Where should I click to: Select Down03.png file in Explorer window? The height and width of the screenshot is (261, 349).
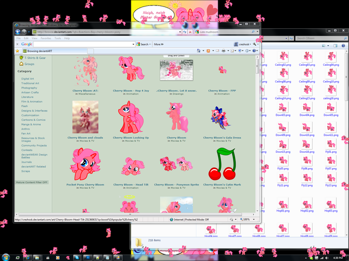point(283,109)
